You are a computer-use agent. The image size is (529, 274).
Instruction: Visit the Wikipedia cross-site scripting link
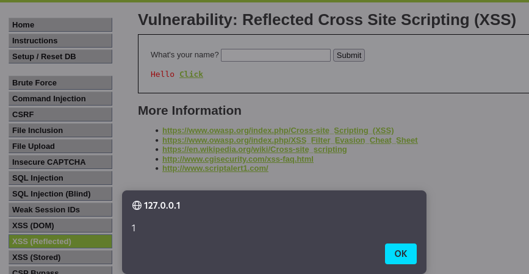tap(254, 150)
